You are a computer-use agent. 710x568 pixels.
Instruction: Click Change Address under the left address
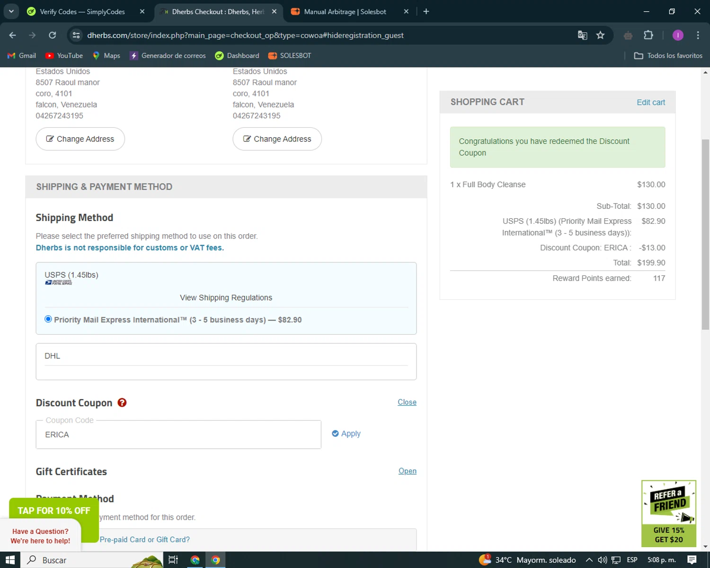pyautogui.click(x=80, y=139)
